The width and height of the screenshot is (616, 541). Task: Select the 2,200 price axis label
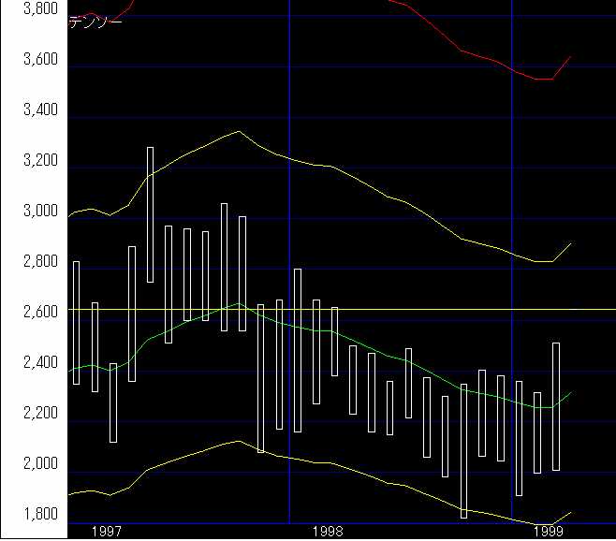tap(39, 414)
